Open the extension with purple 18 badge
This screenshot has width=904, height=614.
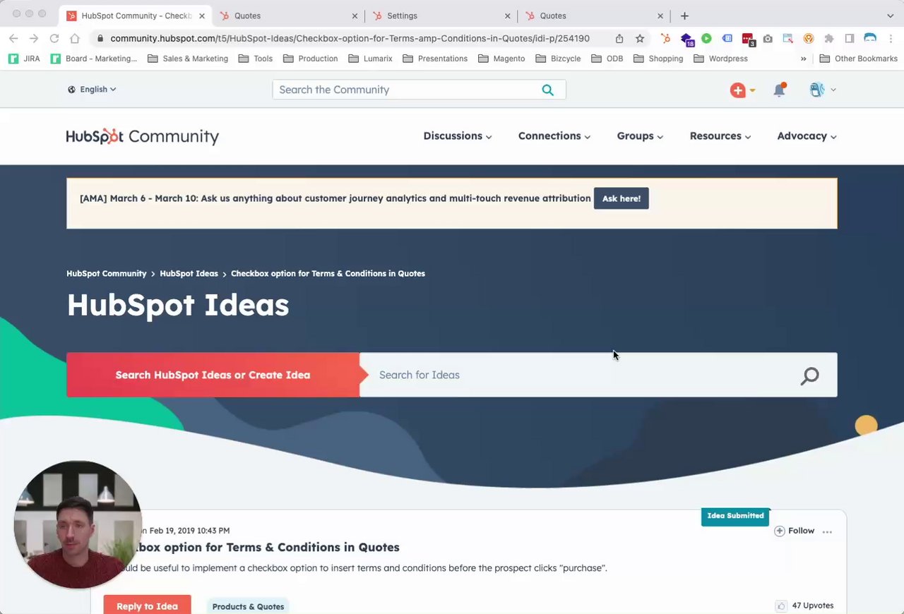(x=686, y=40)
